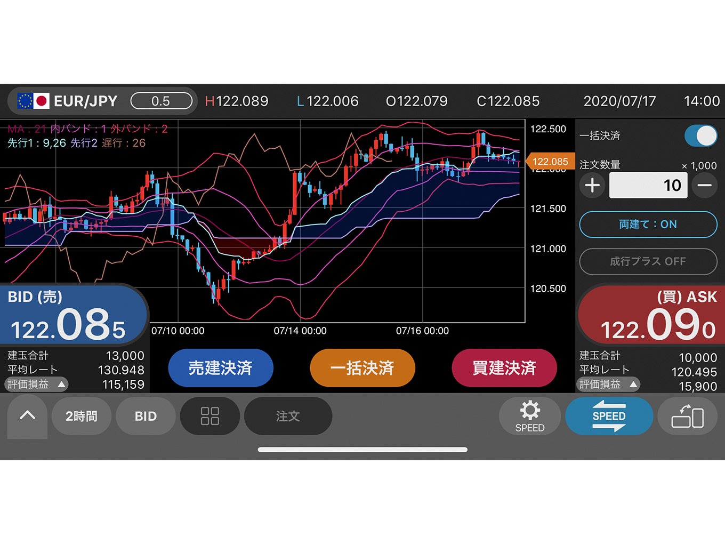Increase order quantity with plus button
Screen dimensions: 725x544
coord(592,186)
